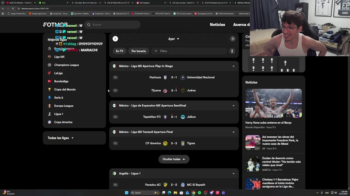This screenshot has height=196, width=350.
Task: Click the Filtro filter lines icon
Action: pyautogui.click(x=156, y=51)
